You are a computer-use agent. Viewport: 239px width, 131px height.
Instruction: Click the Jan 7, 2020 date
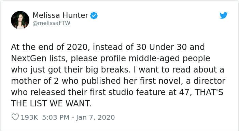point(95,117)
